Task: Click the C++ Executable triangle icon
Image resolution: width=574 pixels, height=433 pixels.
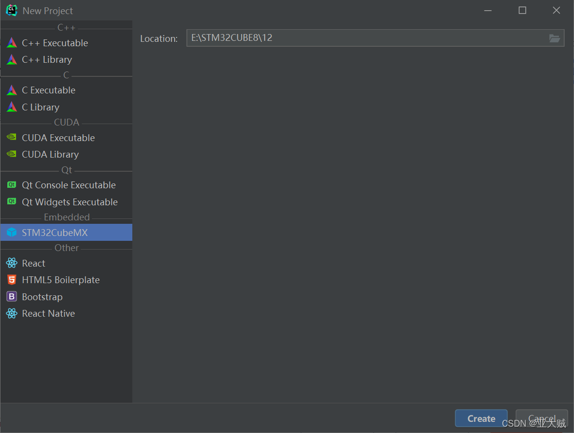Action: (x=12, y=43)
